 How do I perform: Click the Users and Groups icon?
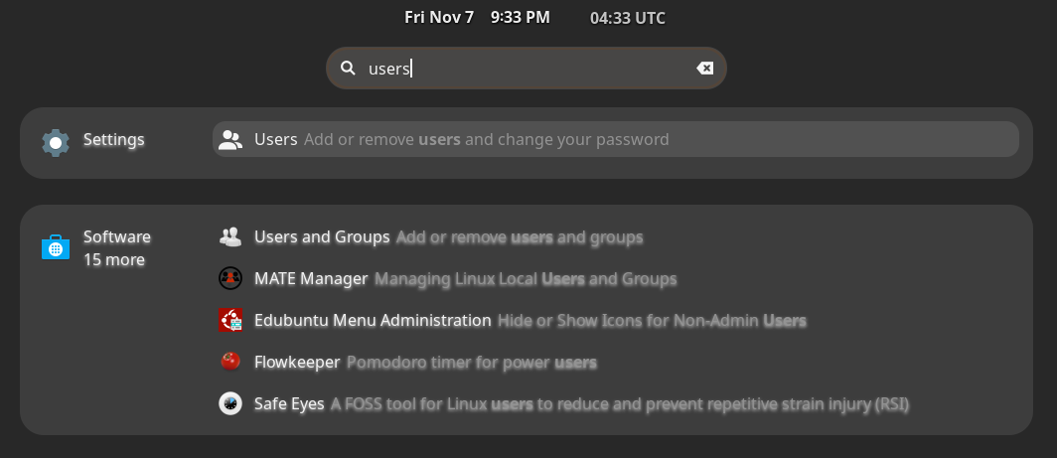pos(230,237)
